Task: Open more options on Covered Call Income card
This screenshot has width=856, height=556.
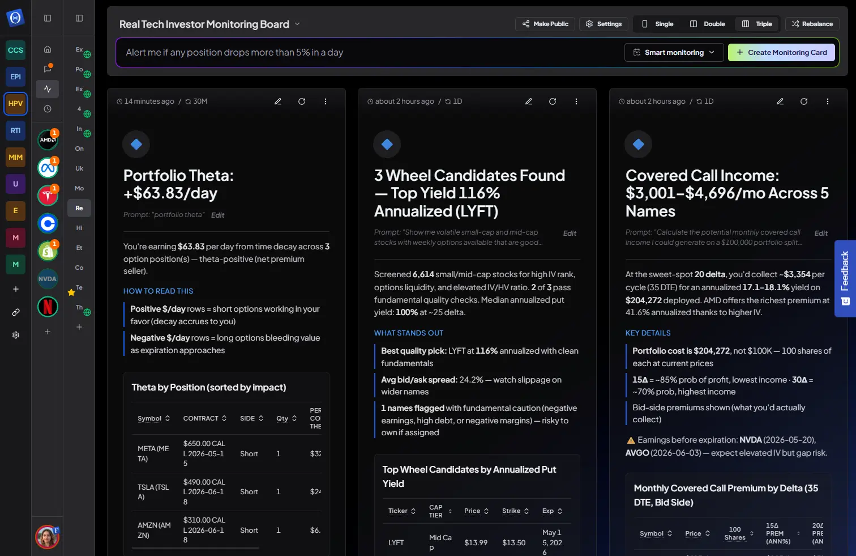Action: tap(828, 101)
